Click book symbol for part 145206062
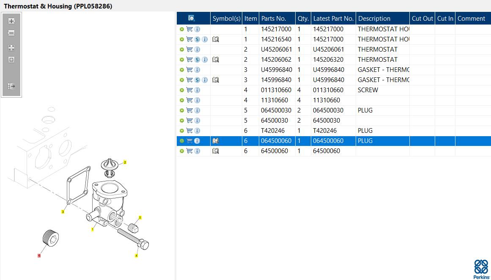This screenshot has height=280, width=491. pyautogui.click(x=216, y=60)
